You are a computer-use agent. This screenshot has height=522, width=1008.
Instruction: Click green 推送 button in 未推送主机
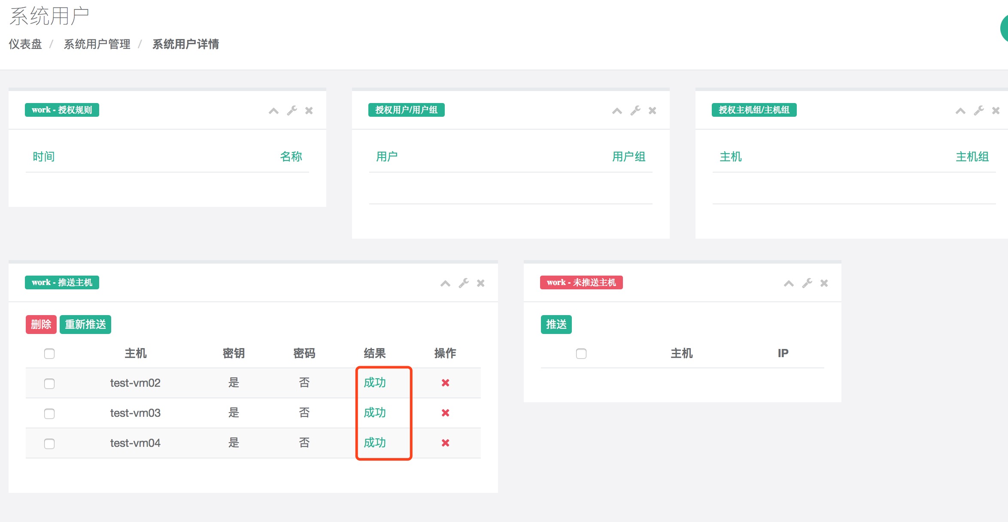pos(556,325)
